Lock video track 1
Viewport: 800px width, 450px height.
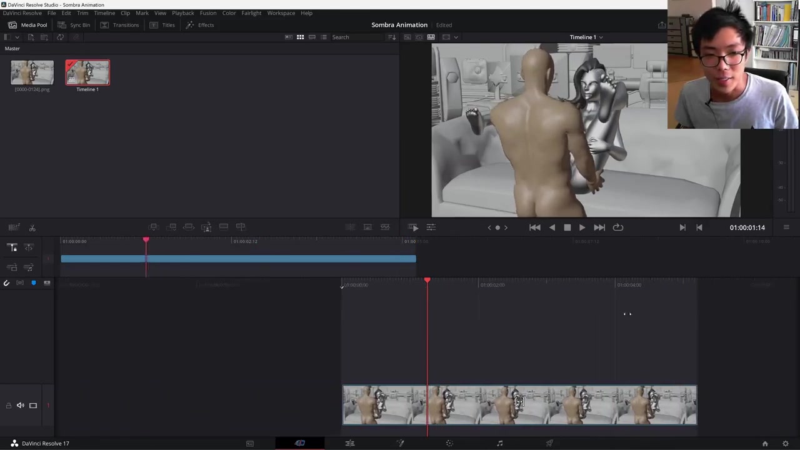click(x=9, y=406)
